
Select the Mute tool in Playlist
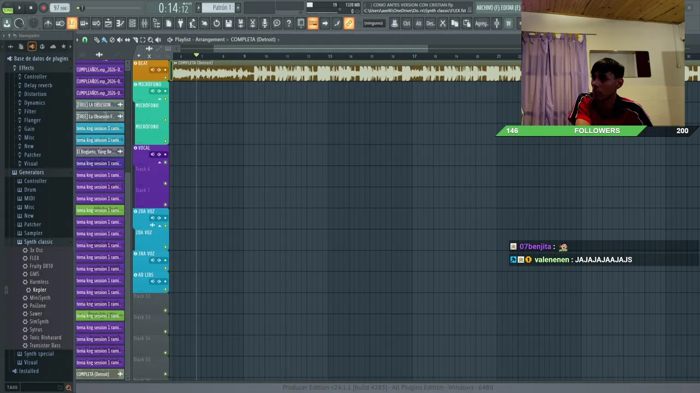pyautogui.click(x=120, y=40)
